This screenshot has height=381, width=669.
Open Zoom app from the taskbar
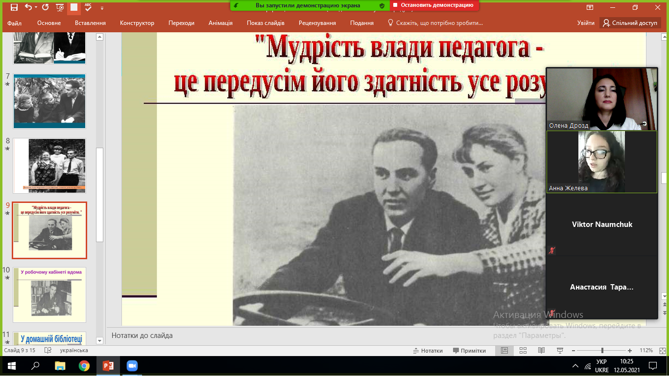click(x=132, y=366)
